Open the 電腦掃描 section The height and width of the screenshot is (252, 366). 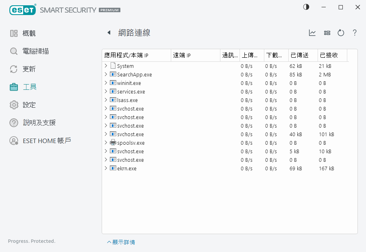click(35, 51)
